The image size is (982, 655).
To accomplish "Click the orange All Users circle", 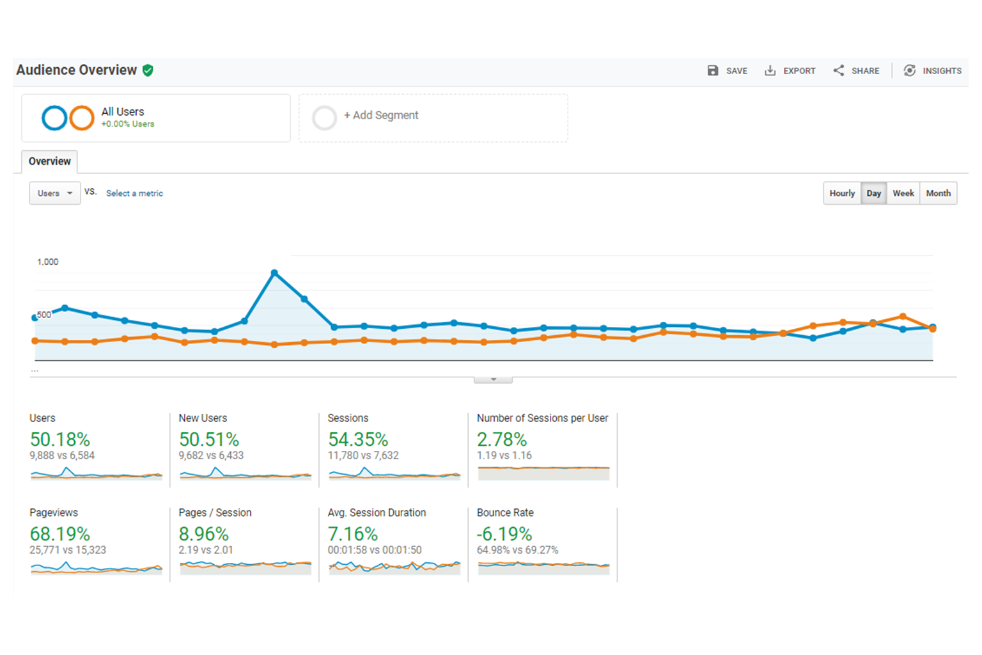I will coord(82,118).
